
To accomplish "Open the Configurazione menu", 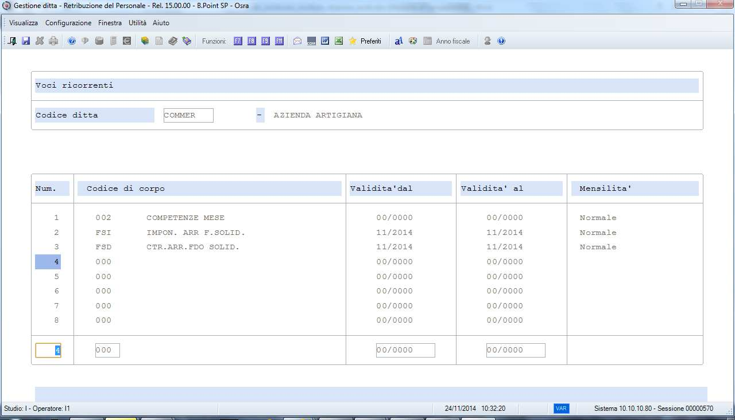I will click(x=68, y=23).
